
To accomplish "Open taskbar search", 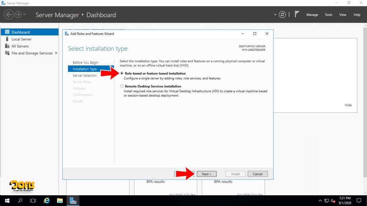I will 20,201.
